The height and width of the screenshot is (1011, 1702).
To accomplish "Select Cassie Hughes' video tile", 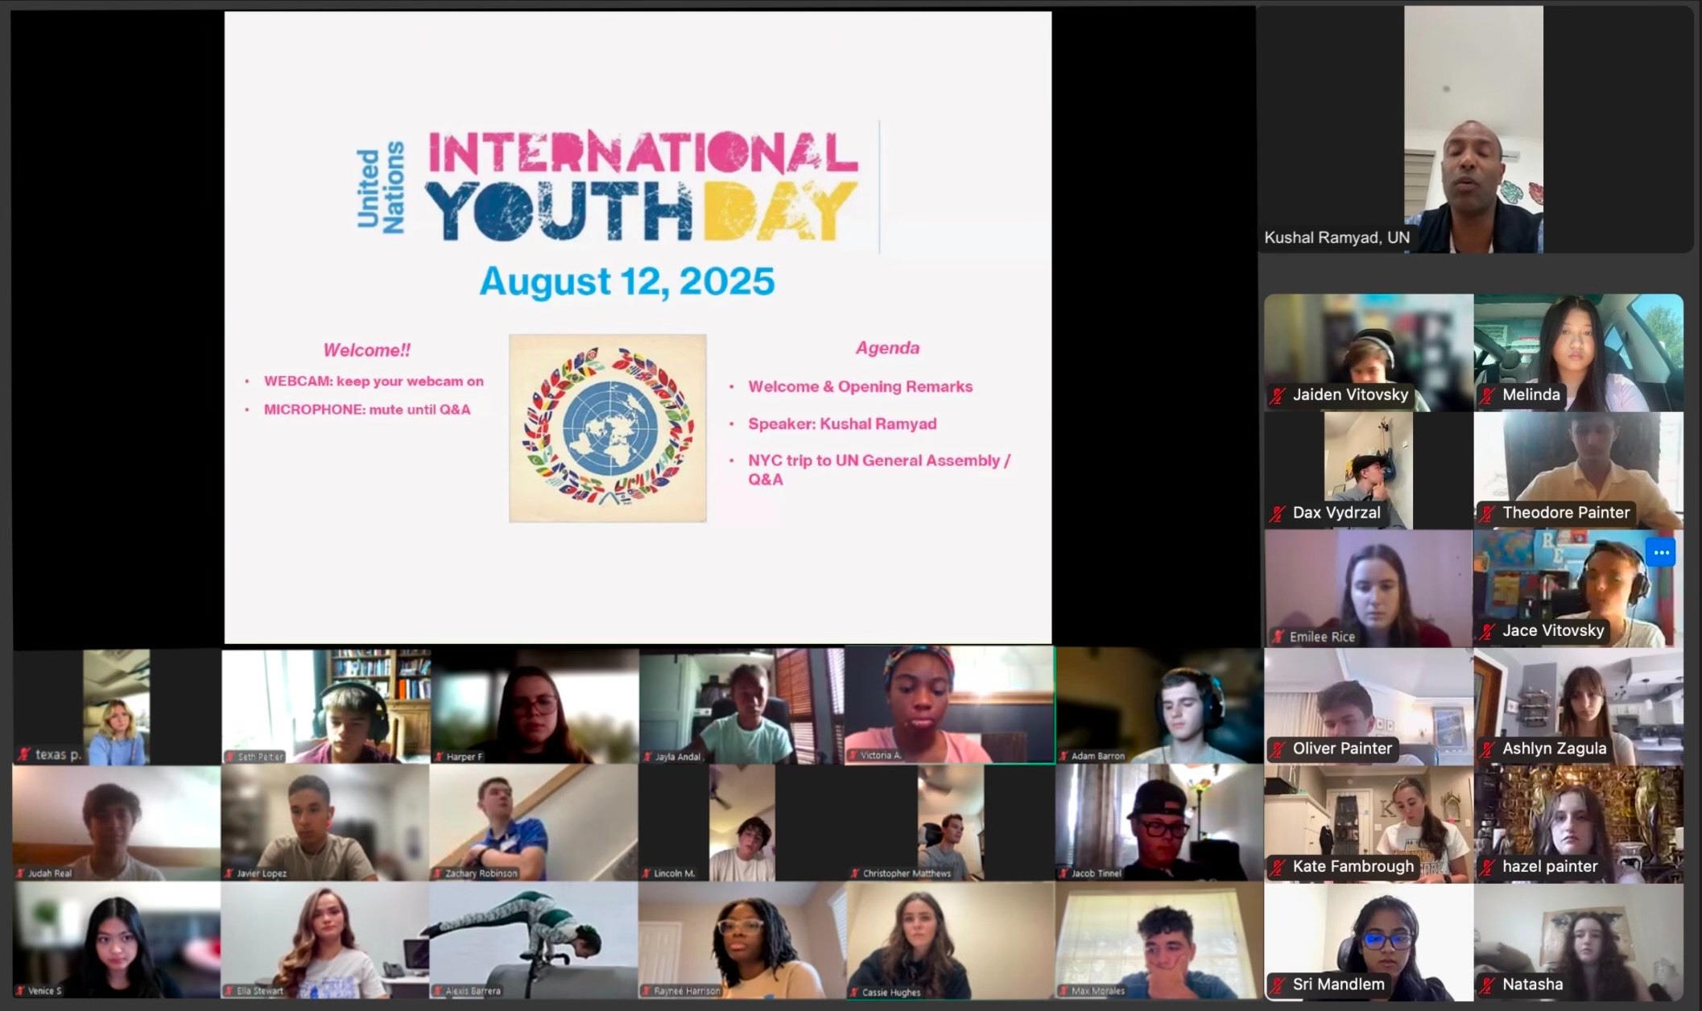I will click(951, 940).
